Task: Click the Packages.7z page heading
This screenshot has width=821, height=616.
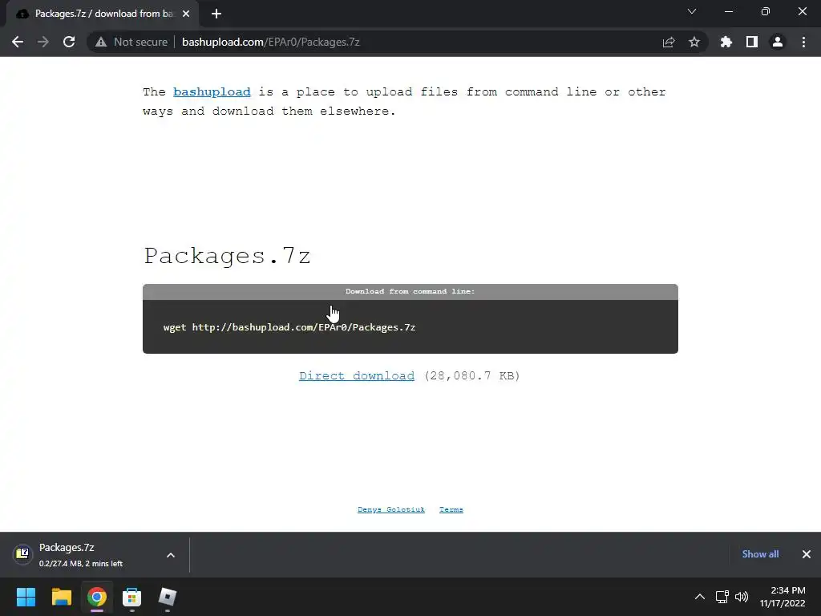Action: [x=227, y=256]
